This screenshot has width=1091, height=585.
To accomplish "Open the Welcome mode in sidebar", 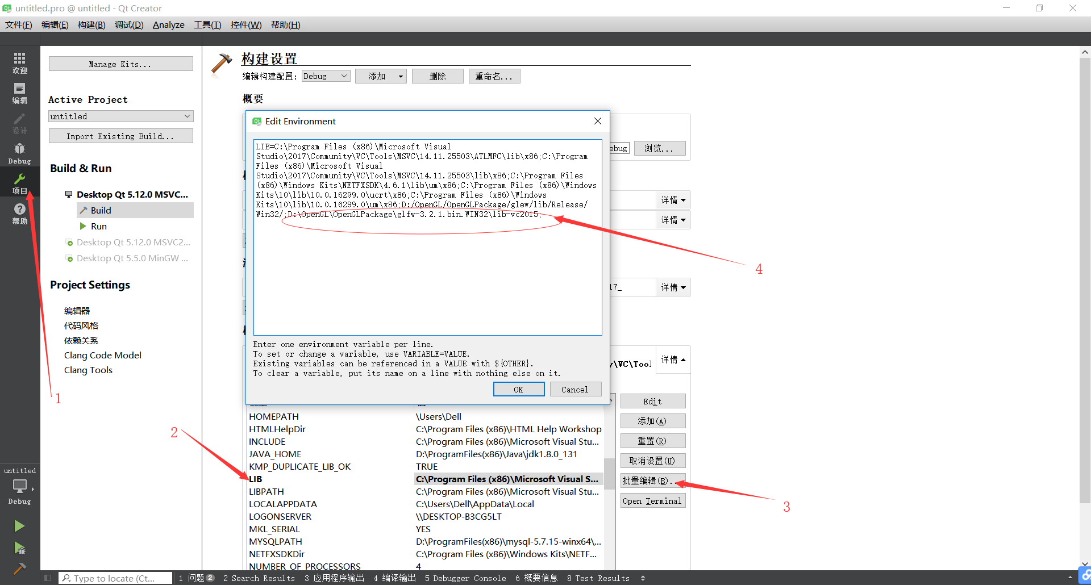I will (x=20, y=63).
